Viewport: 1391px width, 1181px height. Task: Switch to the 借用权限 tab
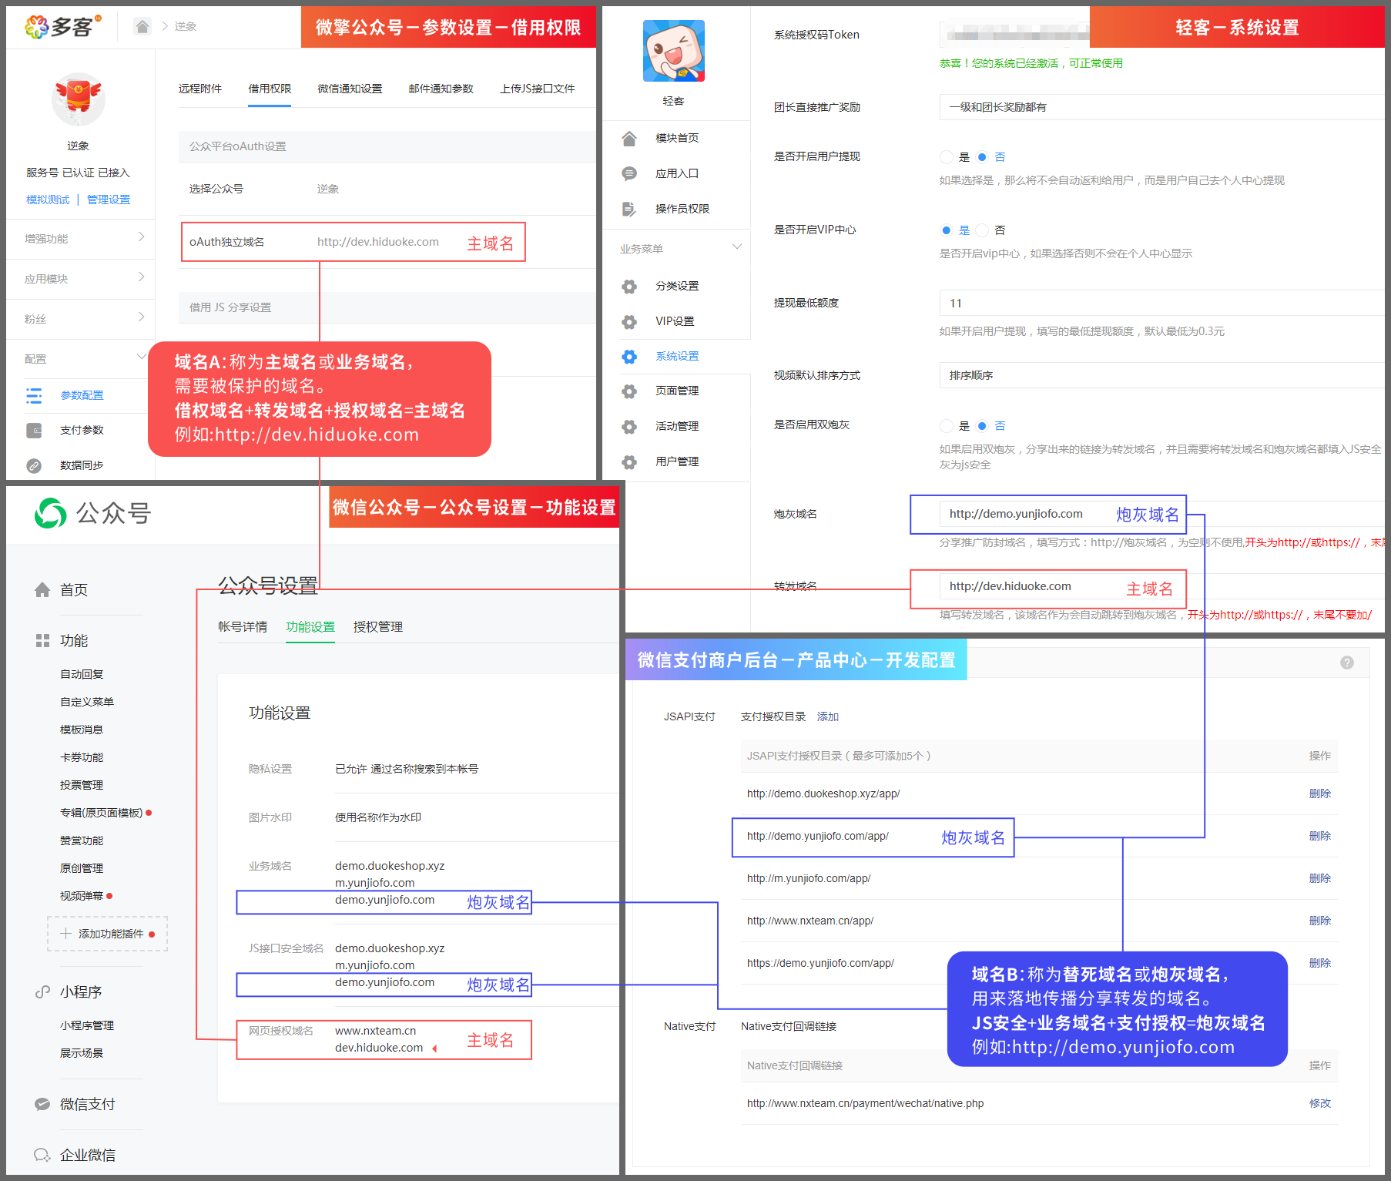coord(270,89)
